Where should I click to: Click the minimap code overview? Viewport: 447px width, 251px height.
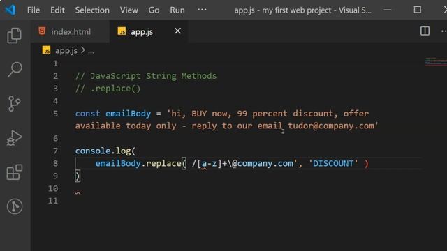436,61
